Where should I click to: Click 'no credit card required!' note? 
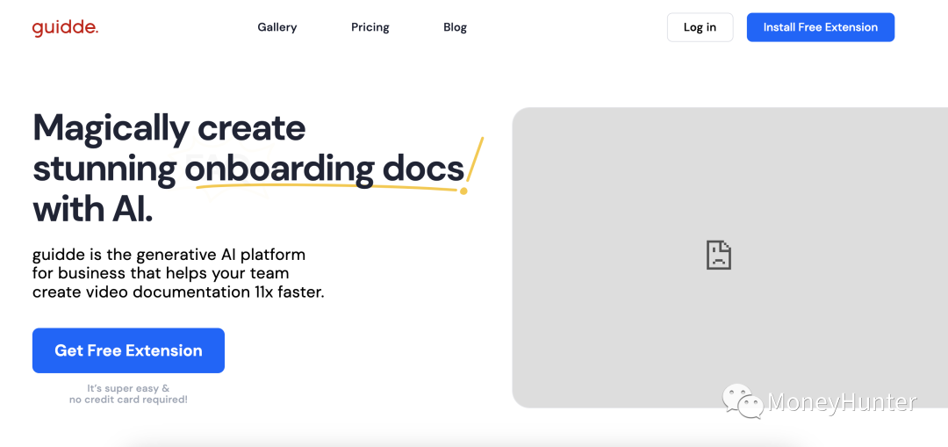coord(128,400)
